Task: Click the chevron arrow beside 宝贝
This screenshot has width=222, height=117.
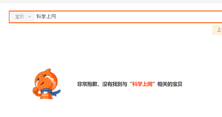Action: [x=30, y=17]
